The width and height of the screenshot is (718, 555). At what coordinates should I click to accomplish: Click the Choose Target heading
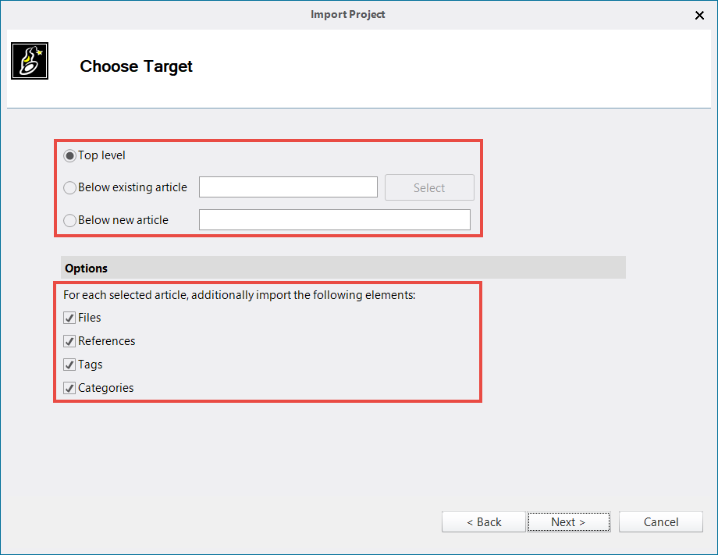tap(137, 67)
